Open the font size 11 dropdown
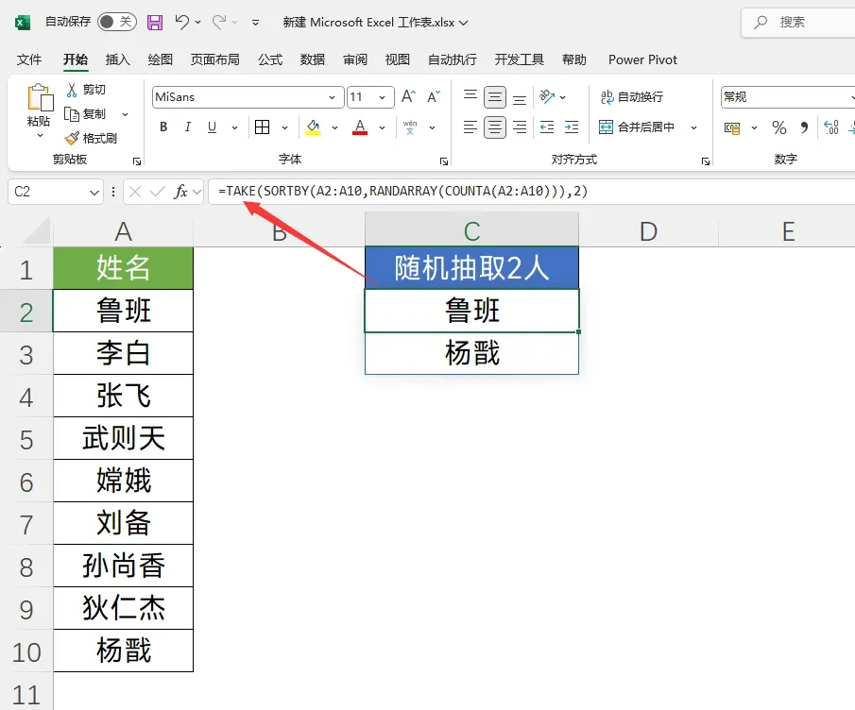The image size is (855, 710). coord(383,97)
